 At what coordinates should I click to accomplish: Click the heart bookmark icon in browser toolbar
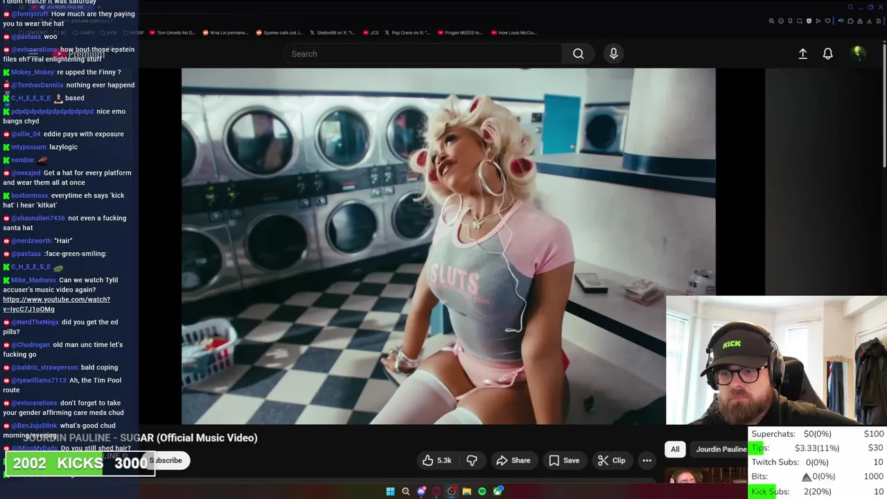(827, 21)
